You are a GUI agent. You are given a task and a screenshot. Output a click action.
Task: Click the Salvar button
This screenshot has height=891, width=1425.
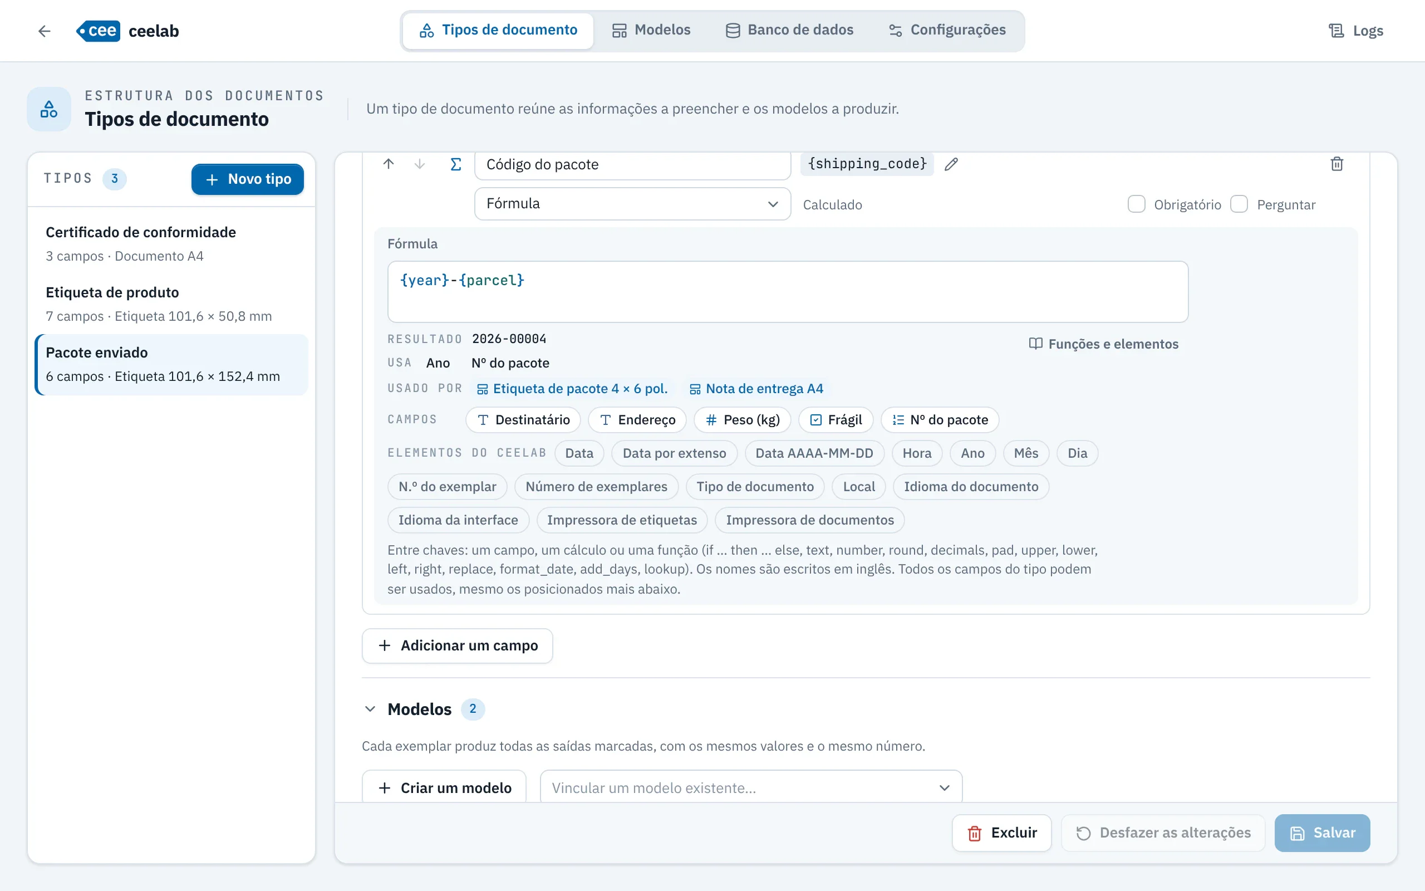pos(1323,833)
